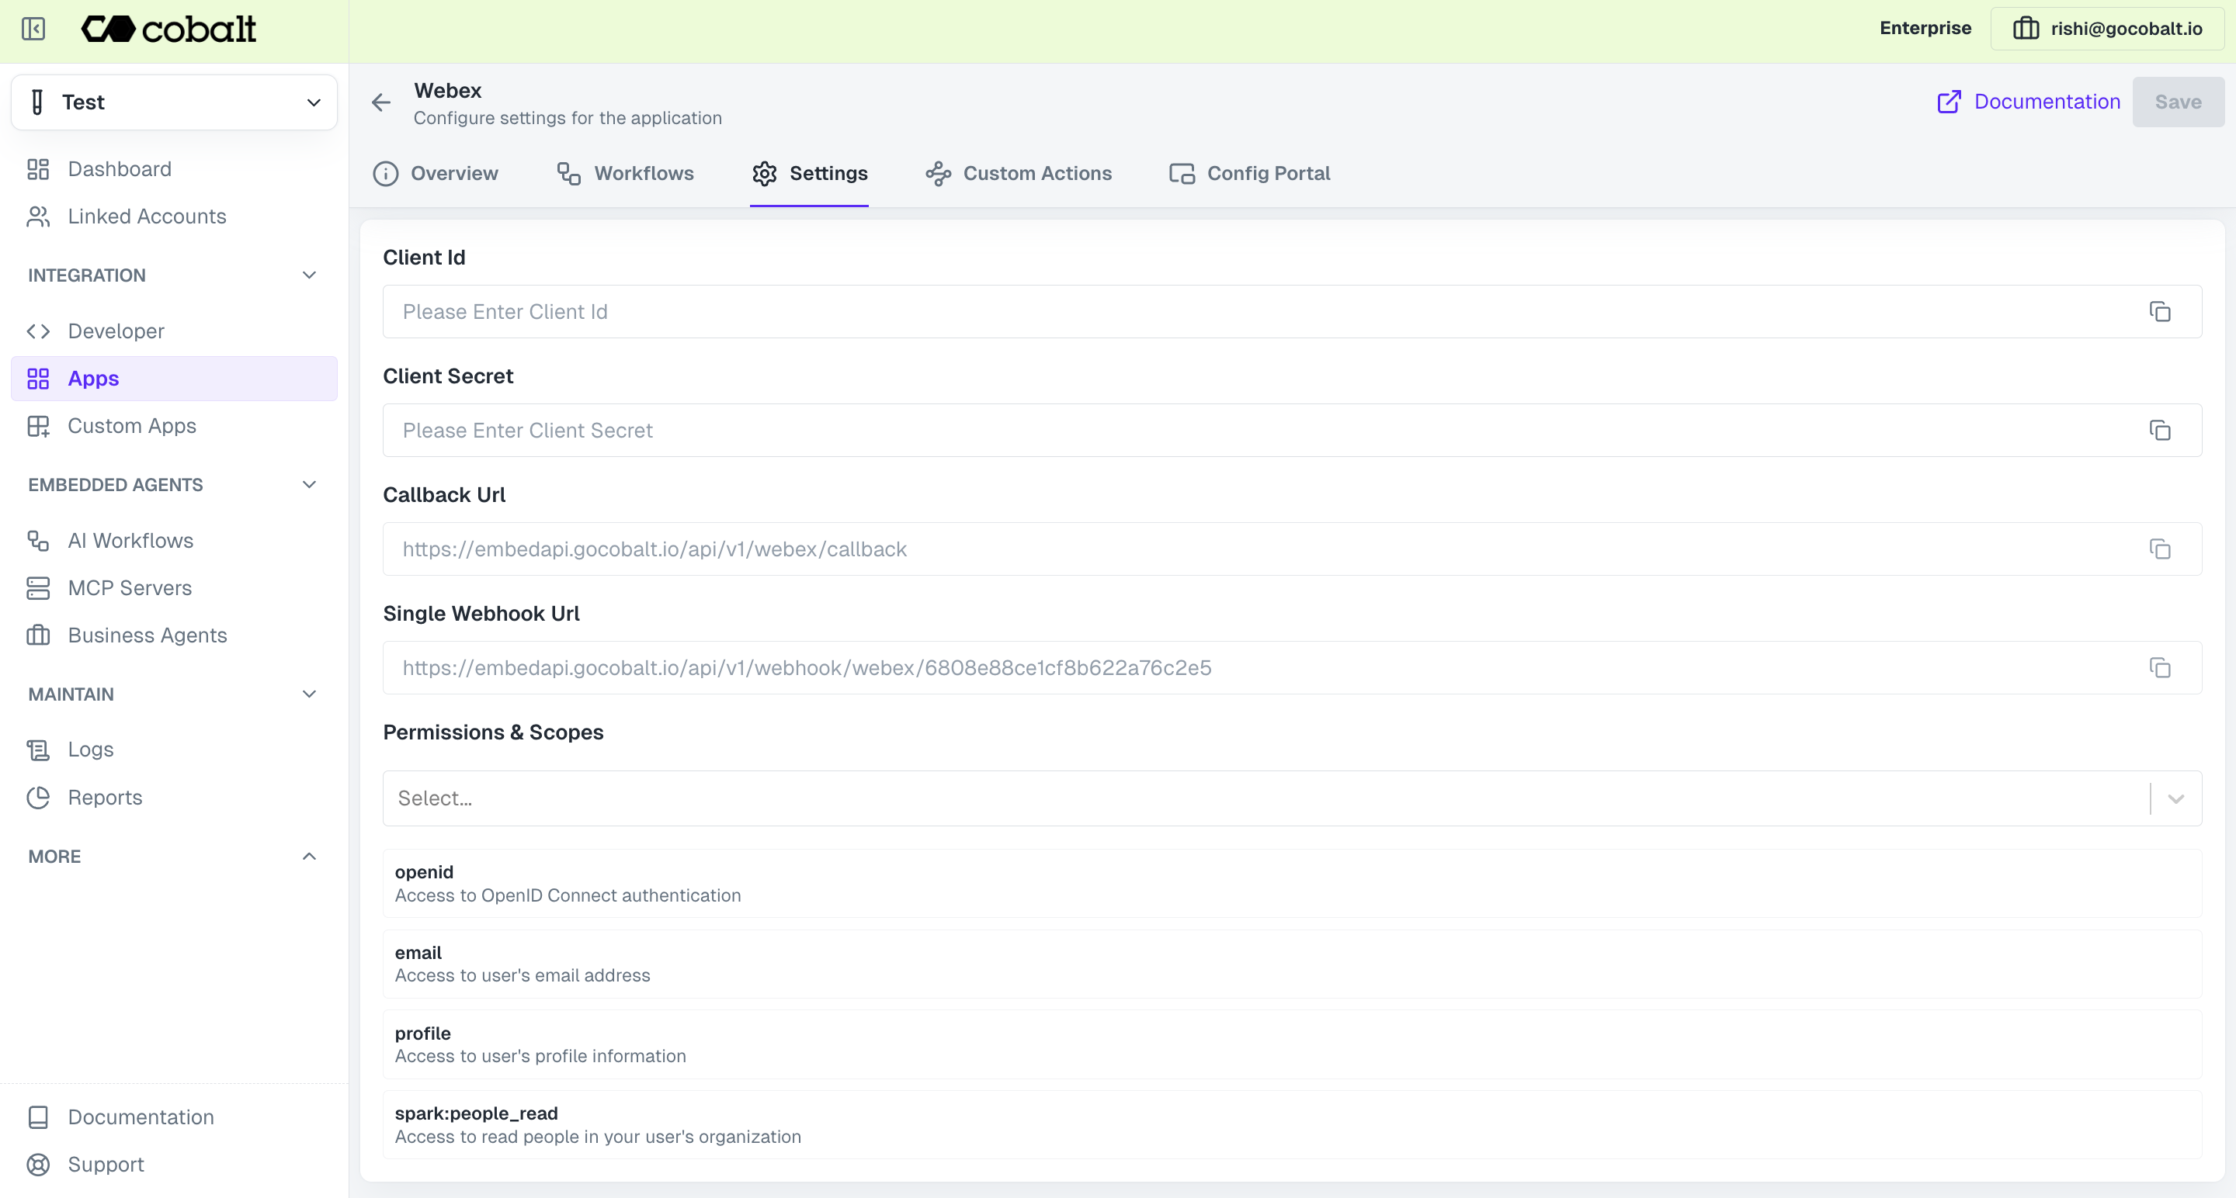The width and height of the screenshot is (2236, 1198).
Task: Open the Permissions & Scopes select dropdown
Action: pyautogui.click(x=2175, y=799)
